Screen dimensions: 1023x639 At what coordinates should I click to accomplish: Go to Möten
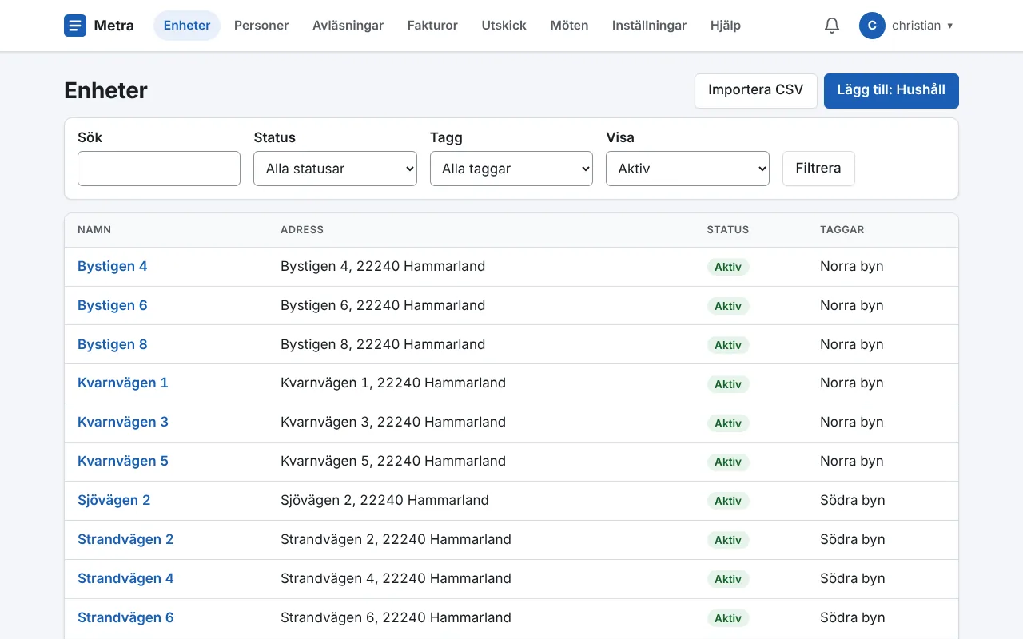point(569,26)
